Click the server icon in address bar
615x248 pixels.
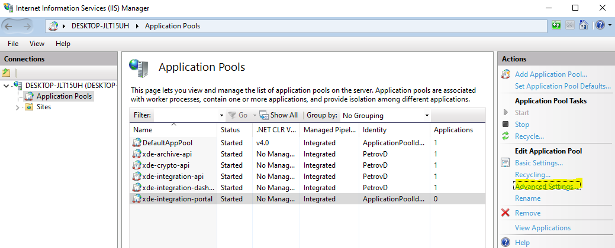53,26
